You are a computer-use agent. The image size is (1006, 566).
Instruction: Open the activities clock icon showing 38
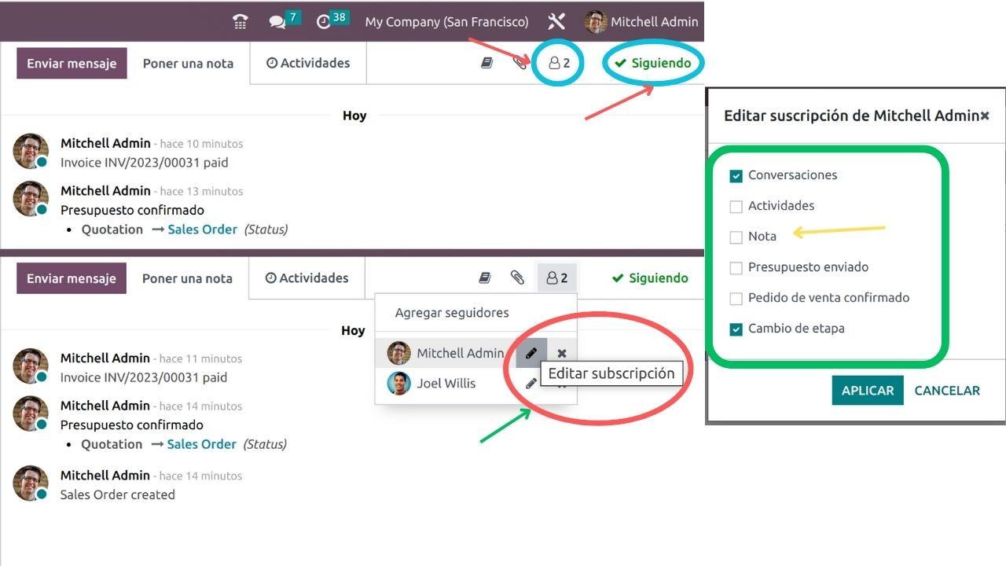[x=324, y=22]
